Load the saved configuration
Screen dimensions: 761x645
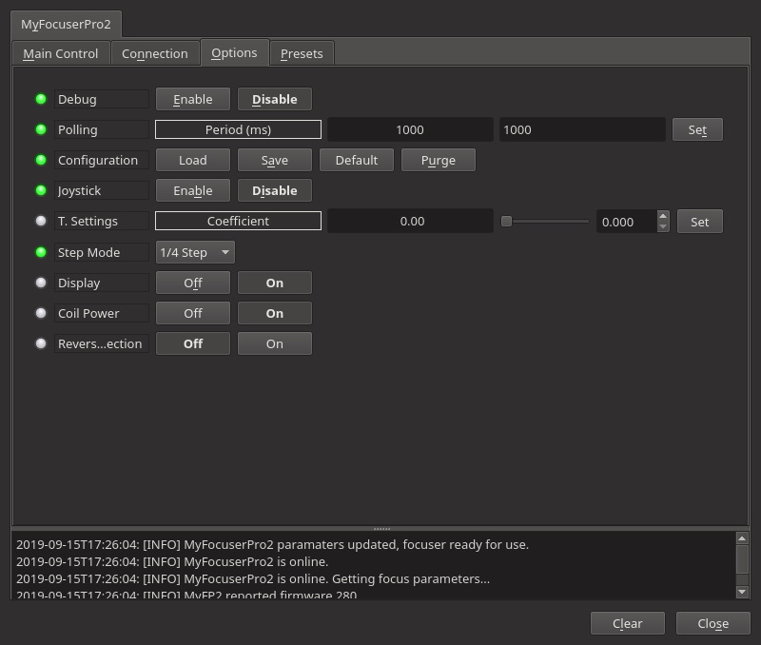tap(193, 160)
